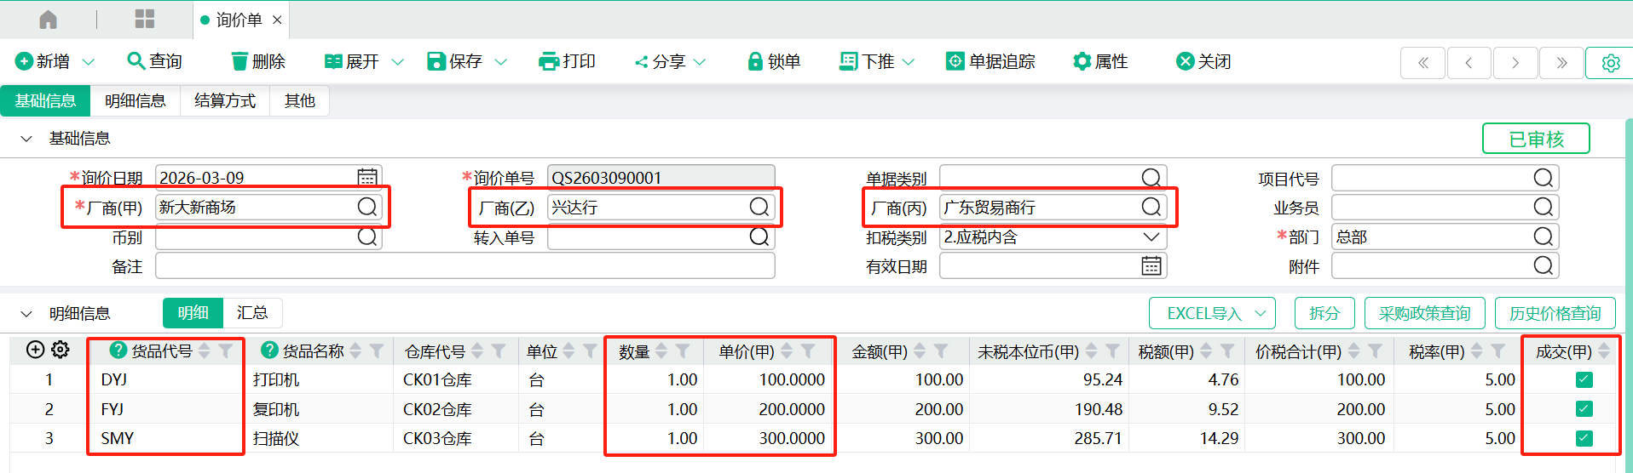Click the 历史价格查询 button

[1555, 313]
